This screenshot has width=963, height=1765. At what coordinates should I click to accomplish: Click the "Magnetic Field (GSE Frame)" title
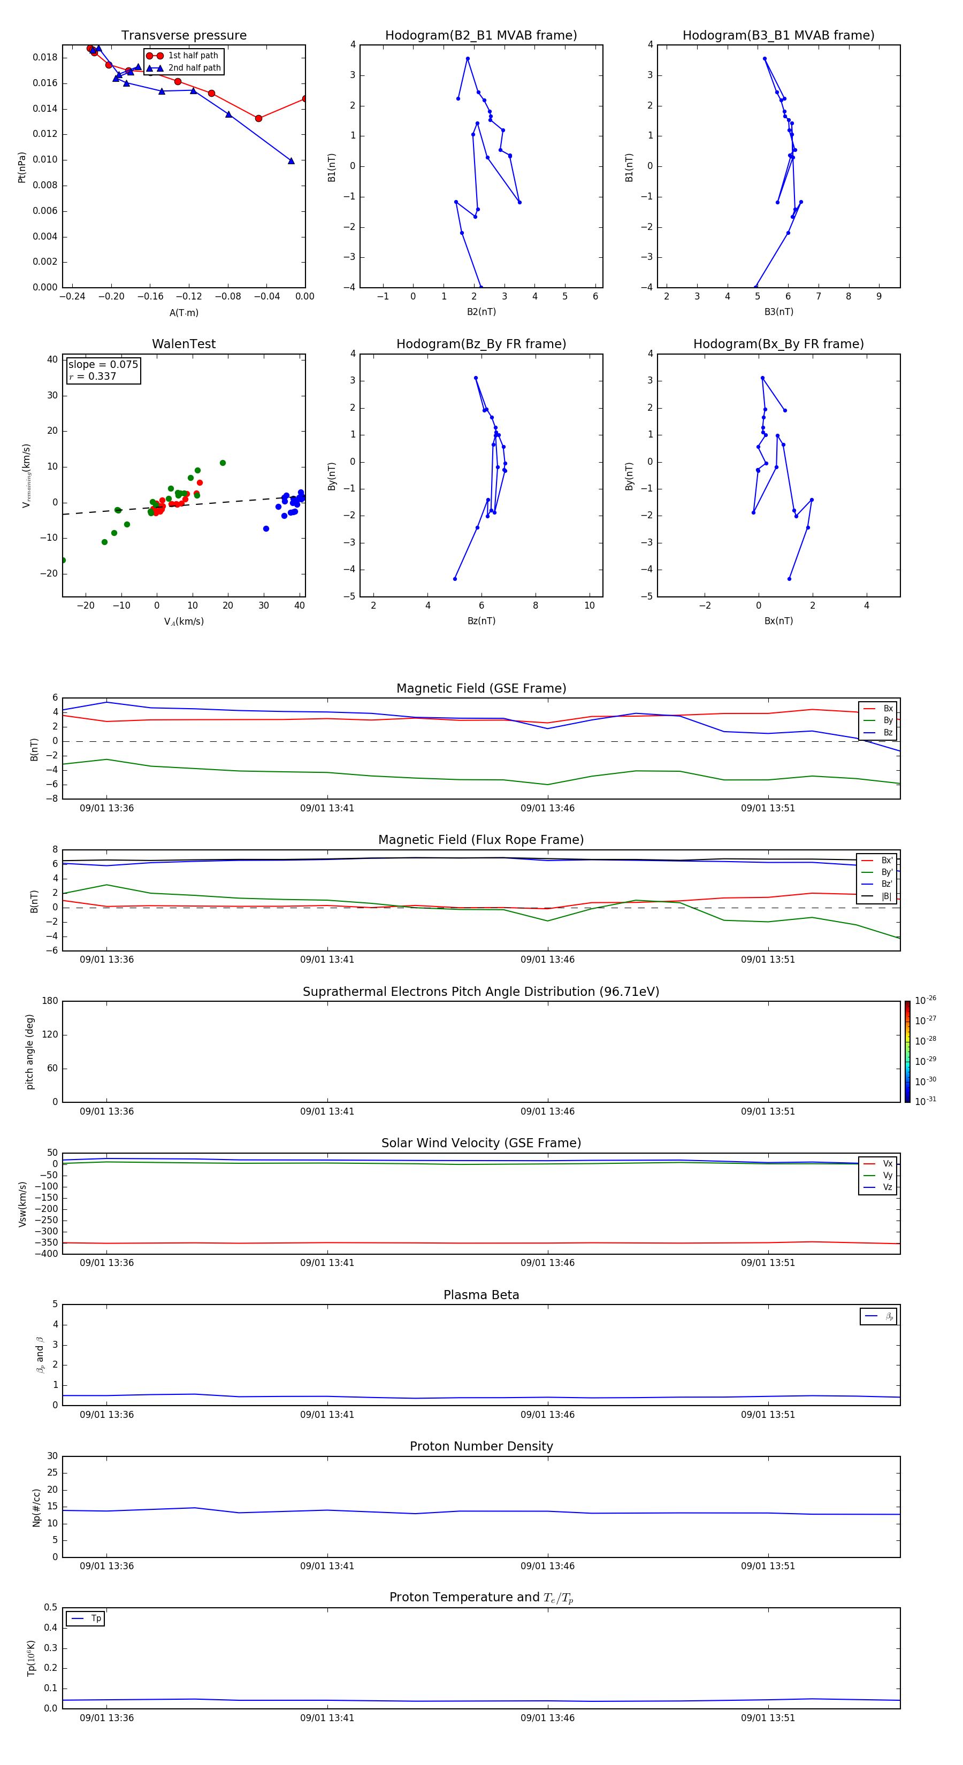[x=481, y=688]
